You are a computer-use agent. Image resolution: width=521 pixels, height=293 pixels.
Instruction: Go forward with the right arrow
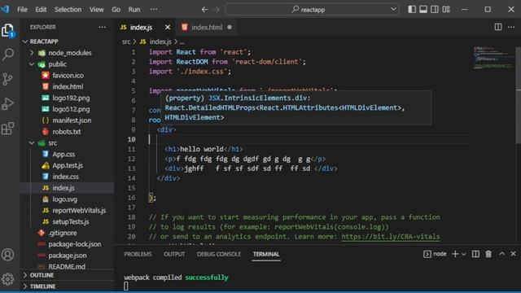(217, 9)
